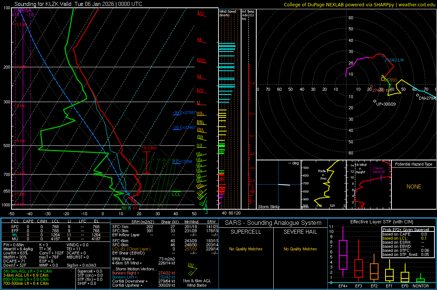Viewport: 437px width, 290px height.
Task: Select the highlighted ML parcel row
Action: (x=56, y=235)
